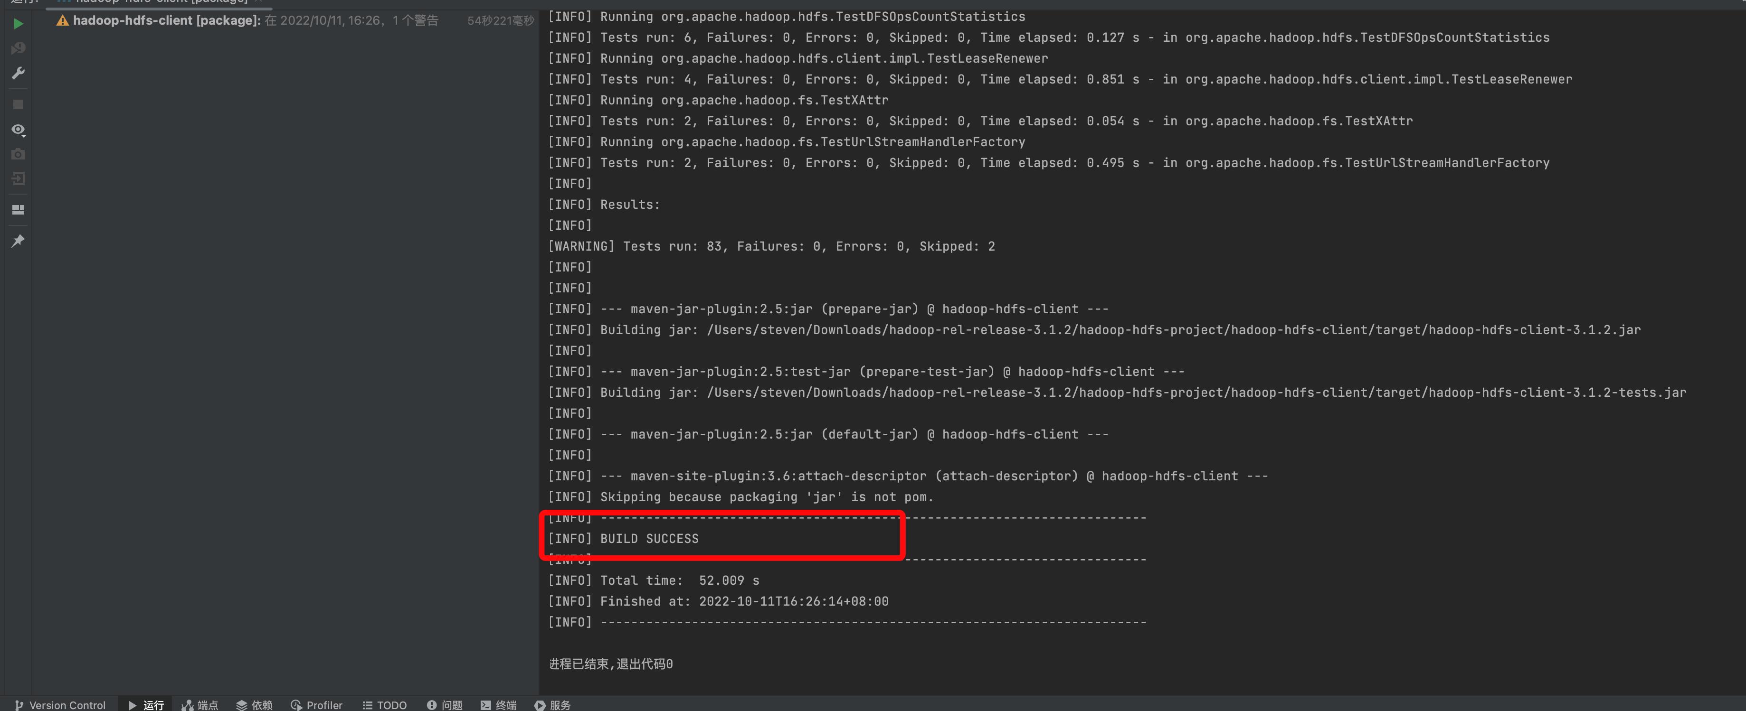This screenshot has height=711, width=1746.
Task: Click the 'Skipping because packaging jar' line
Action: pyautogui.click(x=741, y=497)
